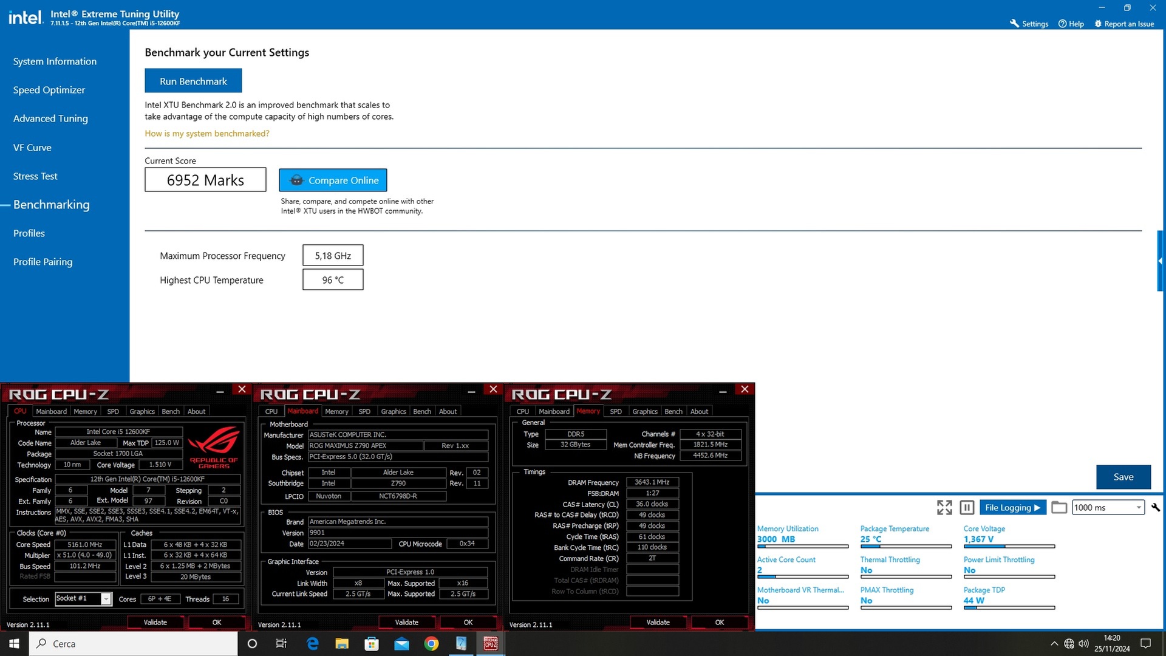Screen dimensions: 1166x656
Task: Open About tab in third CPU-Z window
Action: coord(699,411)
